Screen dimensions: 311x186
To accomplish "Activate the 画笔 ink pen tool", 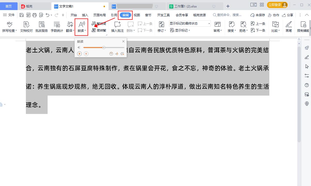I will pyautogui.click(x=288, y=27).
